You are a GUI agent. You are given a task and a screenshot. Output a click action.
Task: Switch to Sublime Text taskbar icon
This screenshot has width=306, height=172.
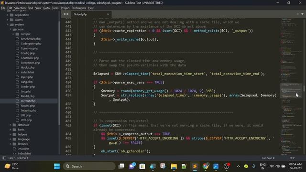coord(195,166)
